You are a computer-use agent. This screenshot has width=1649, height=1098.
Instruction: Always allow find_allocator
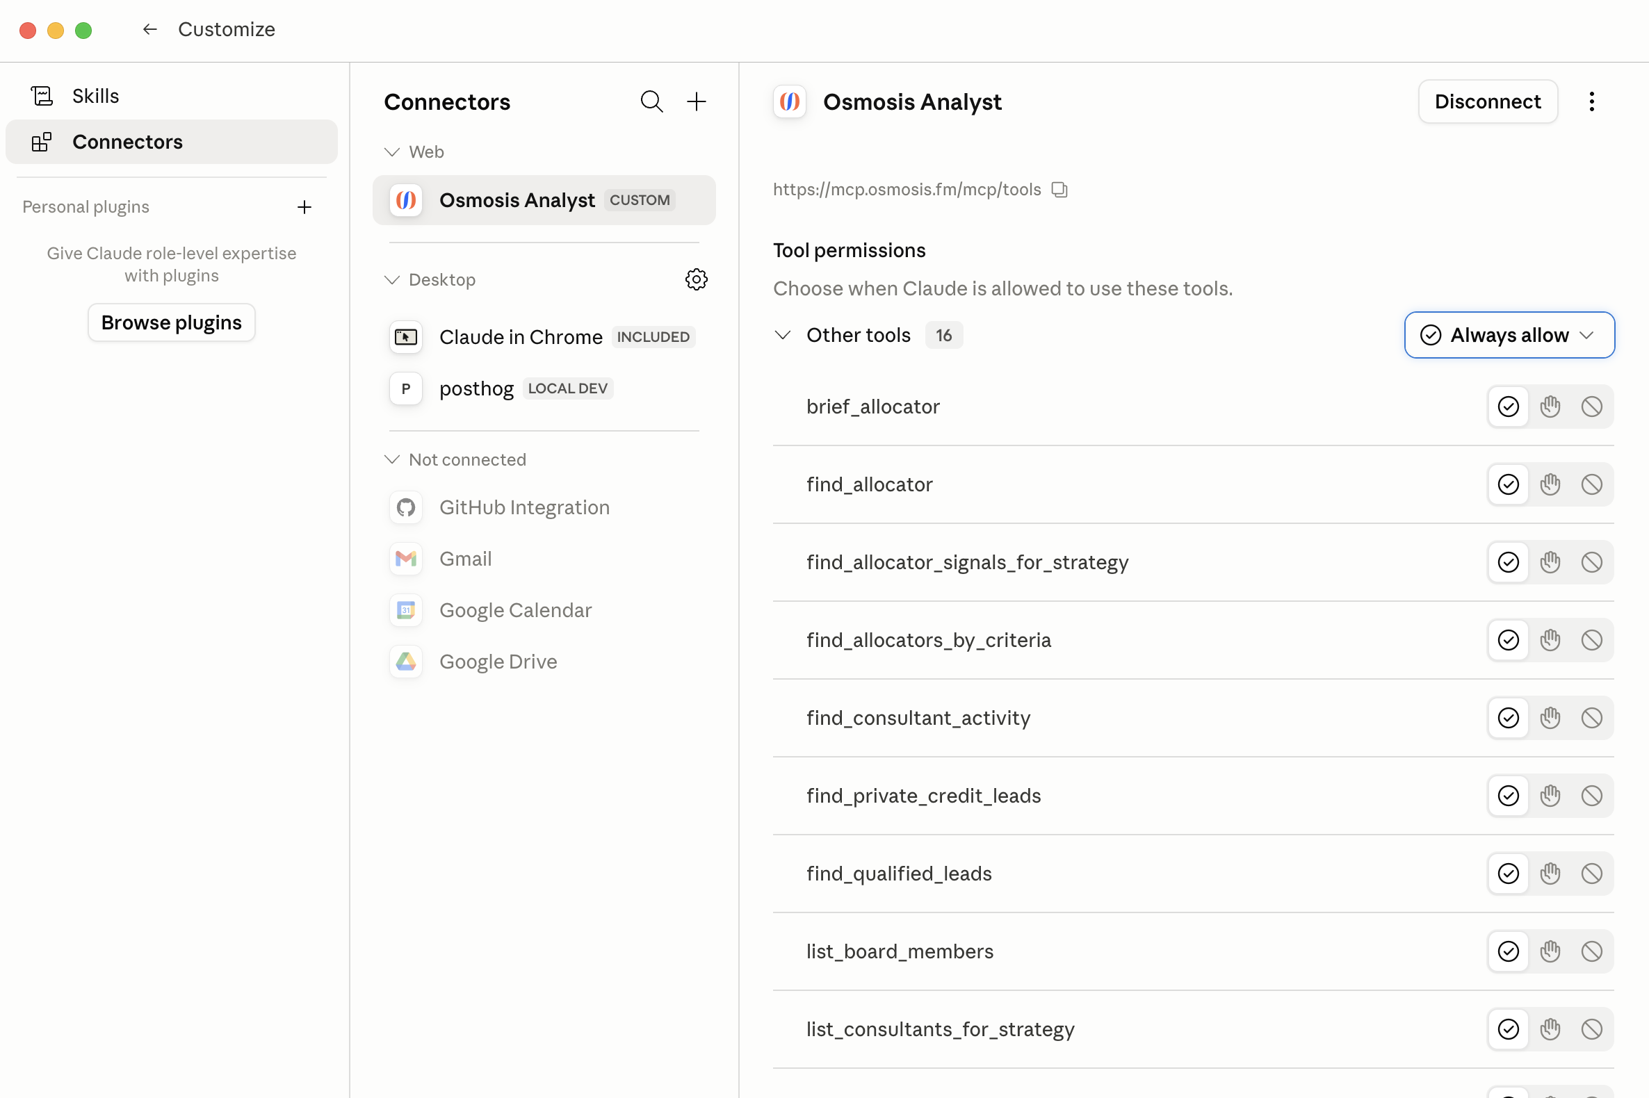pyautogui.click(x=1508, y=484)
